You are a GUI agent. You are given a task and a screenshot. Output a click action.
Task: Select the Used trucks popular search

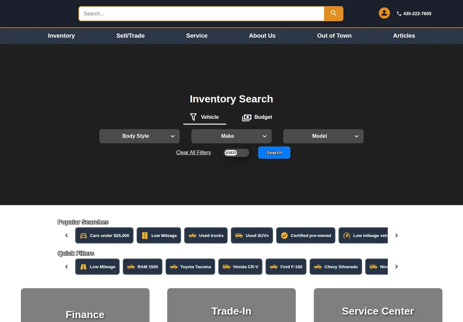(x=206, y=235)
